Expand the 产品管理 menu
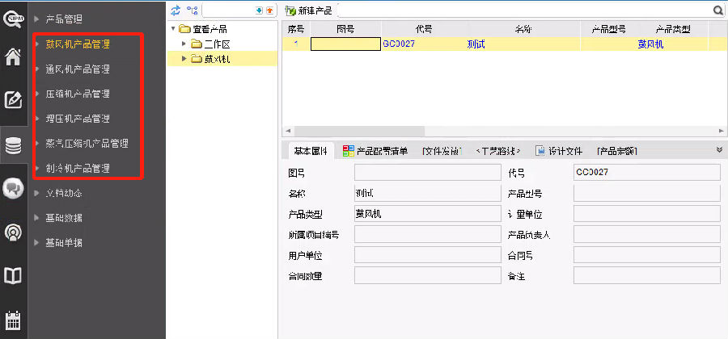Viewport: 728px width, 339px height. [64, 19]
